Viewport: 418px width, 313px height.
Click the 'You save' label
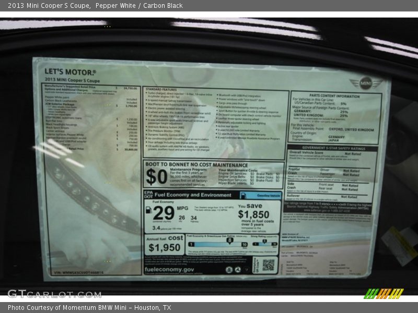point(250,206)
